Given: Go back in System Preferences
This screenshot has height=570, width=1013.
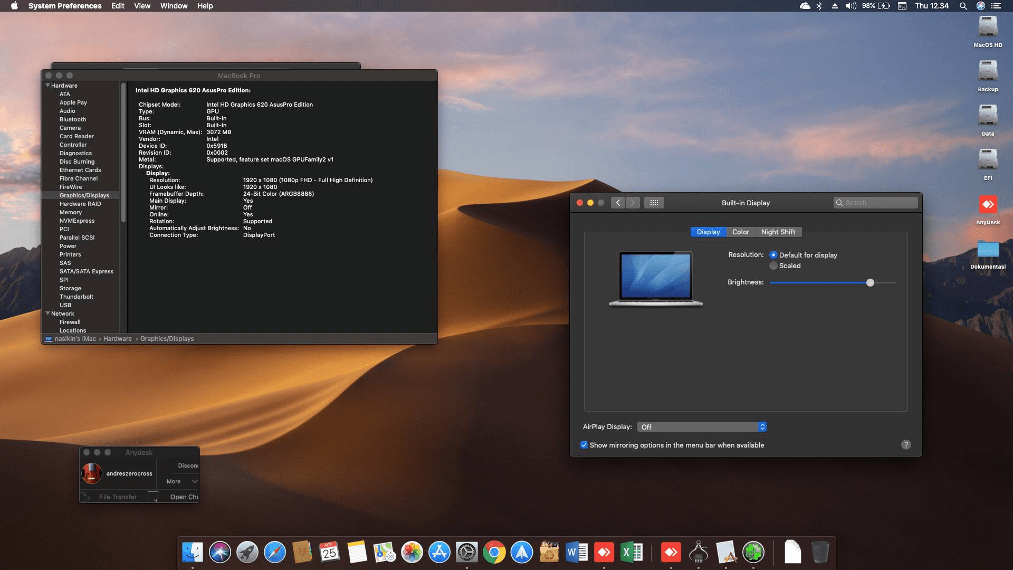Looking at the screenshot, I should 618,203.
